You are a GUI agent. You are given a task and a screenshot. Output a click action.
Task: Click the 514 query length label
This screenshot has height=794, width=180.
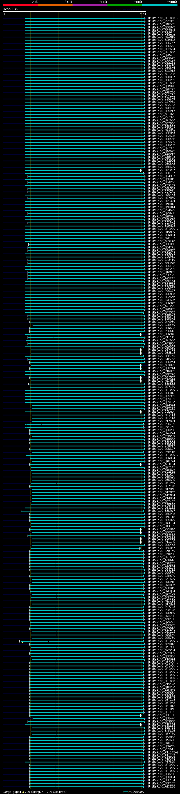(142, 14)
